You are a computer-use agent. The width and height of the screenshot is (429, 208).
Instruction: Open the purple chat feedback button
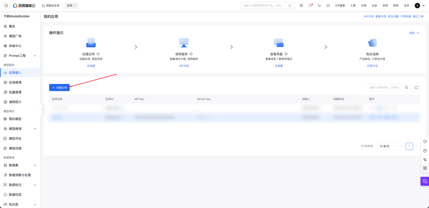[x=425, y=181]
